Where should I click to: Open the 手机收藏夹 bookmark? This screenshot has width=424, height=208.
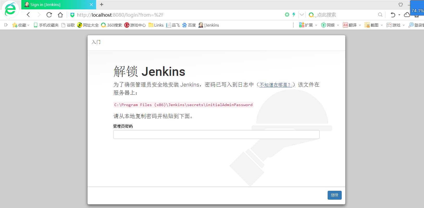46,25
